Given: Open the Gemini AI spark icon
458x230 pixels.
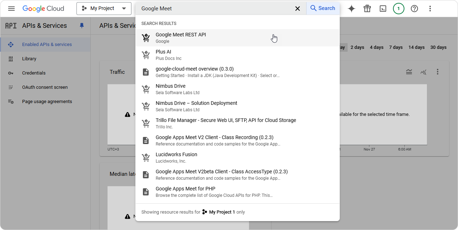Looking at the screenshot, I should point(352,9).
